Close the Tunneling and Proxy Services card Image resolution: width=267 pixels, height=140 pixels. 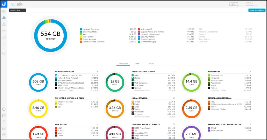click(174, 124)
